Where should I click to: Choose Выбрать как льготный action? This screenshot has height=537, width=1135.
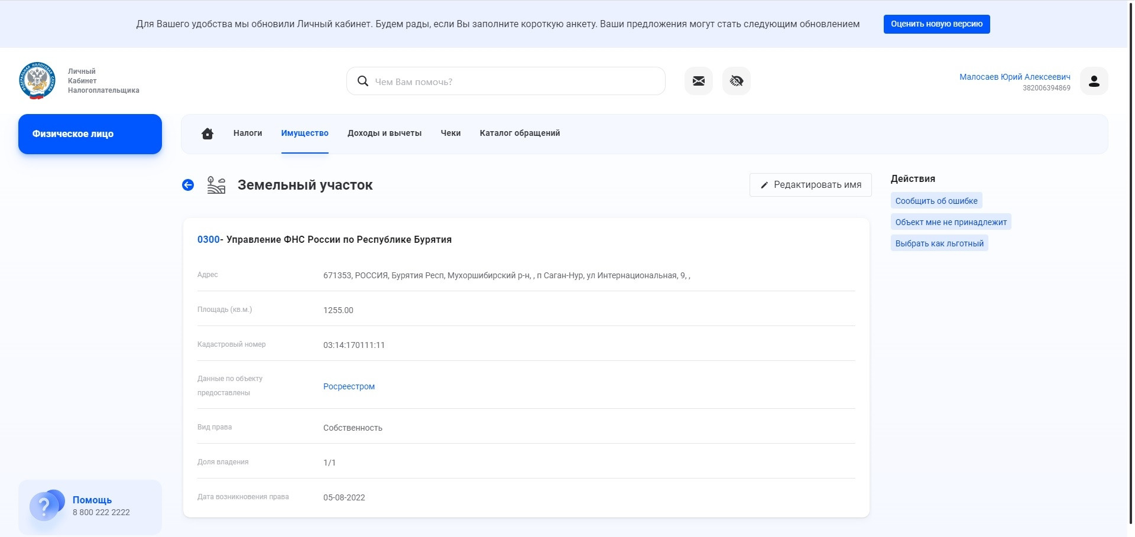click(939, 243)
